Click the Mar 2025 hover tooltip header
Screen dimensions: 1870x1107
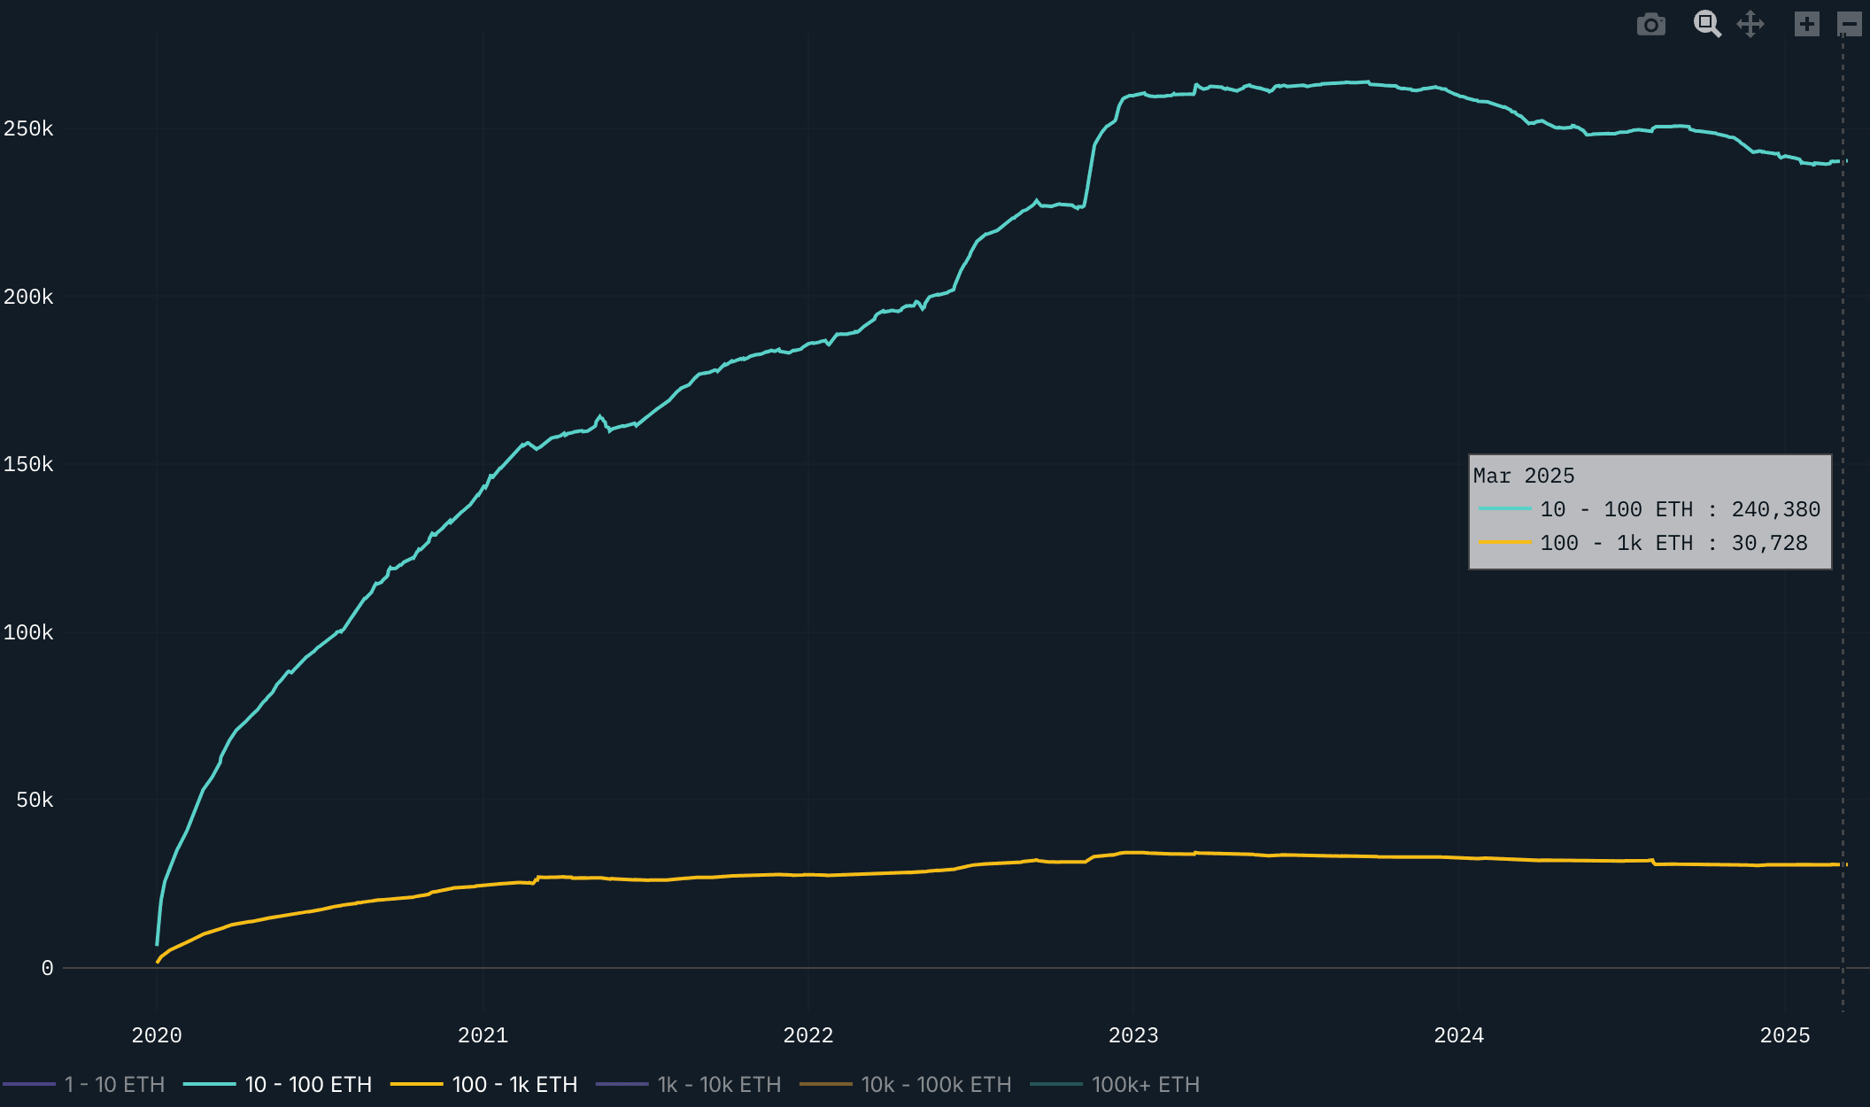pyautogui.click(x=1524, y=476)
